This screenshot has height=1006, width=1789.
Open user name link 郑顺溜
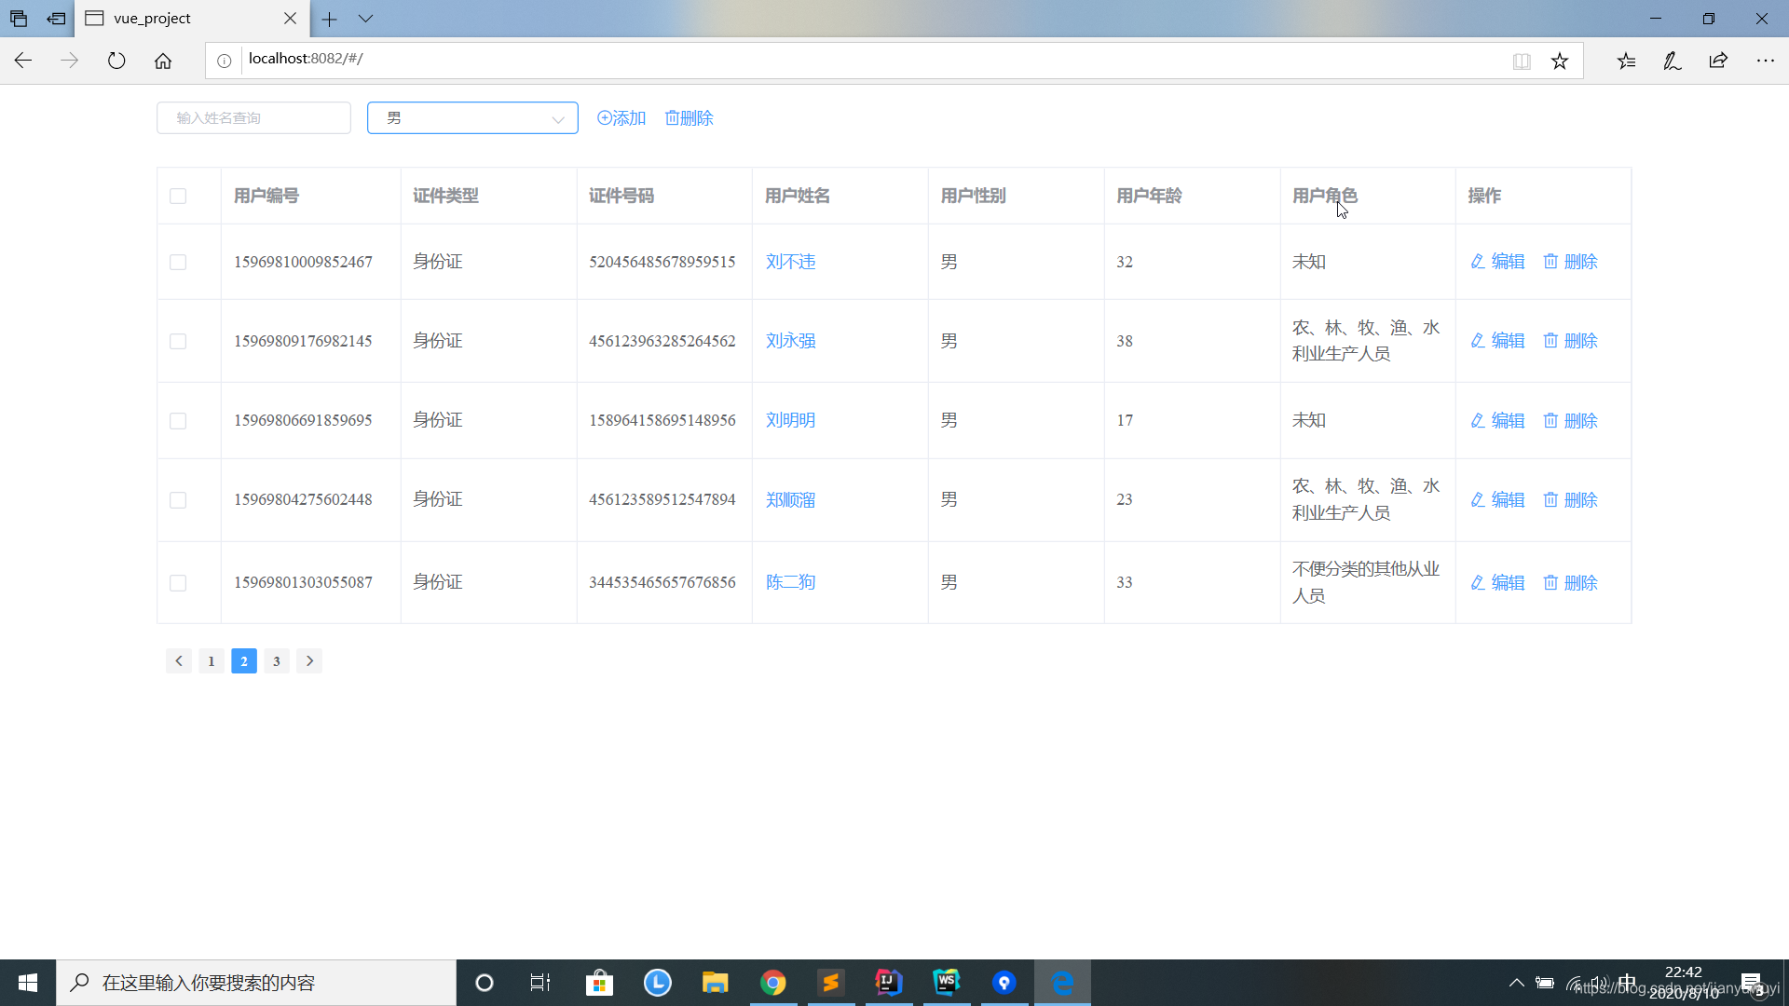790,500
